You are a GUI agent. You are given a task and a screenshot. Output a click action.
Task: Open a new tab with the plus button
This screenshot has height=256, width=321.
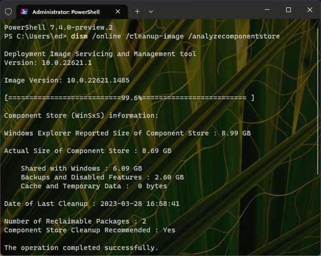point(137,11)
